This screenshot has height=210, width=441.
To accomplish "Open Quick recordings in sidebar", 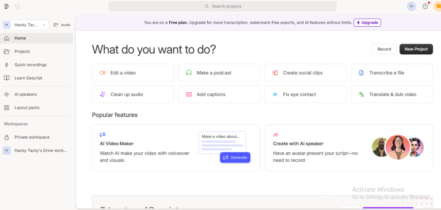I will tap(37, 65).
